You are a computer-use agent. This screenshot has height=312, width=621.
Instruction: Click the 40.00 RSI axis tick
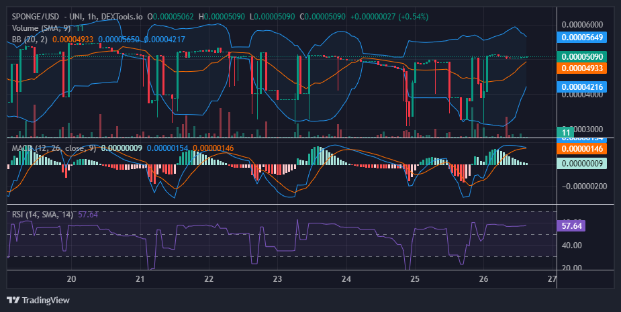[x=572, y=246]
